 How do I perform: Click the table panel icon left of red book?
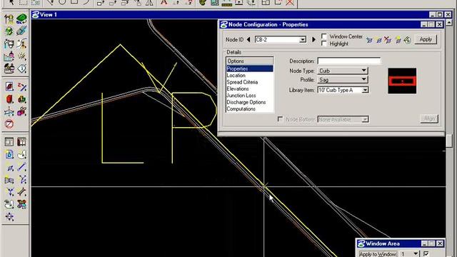(9, 142)
